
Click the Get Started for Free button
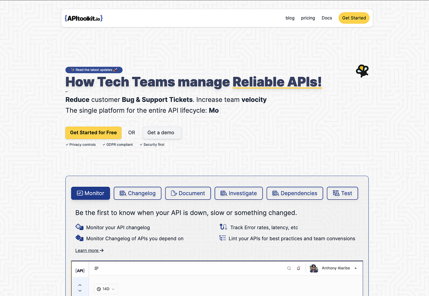93,133
